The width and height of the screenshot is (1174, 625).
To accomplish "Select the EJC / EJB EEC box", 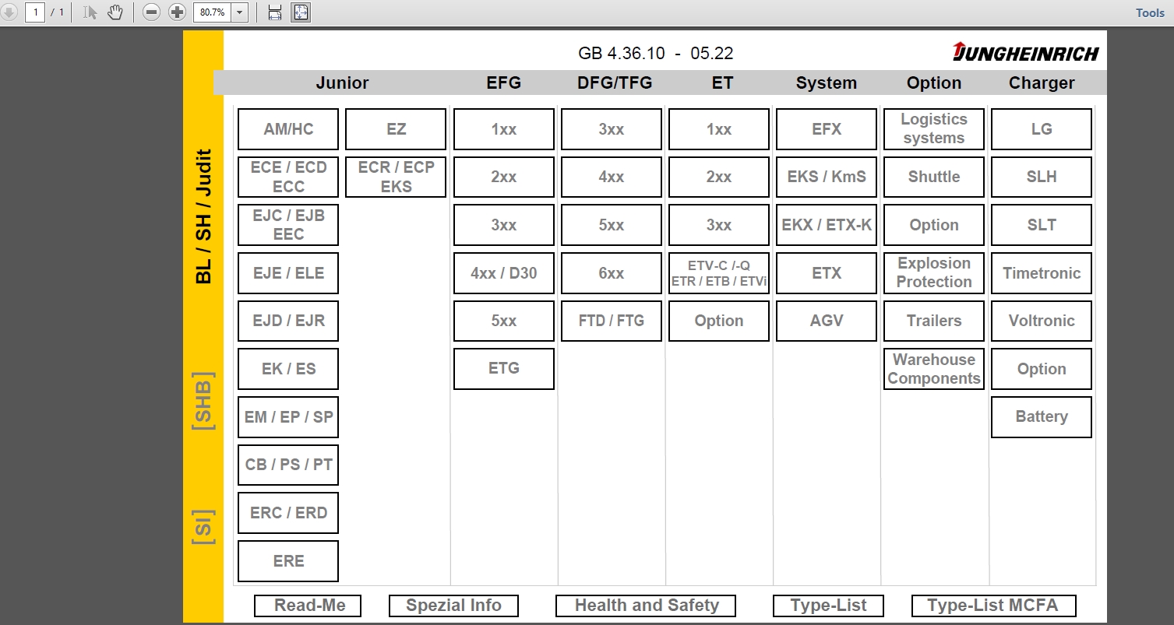I will coord(288,225).
